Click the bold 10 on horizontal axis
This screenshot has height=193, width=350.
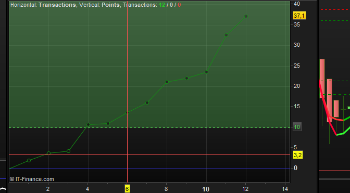click(206, 189)
